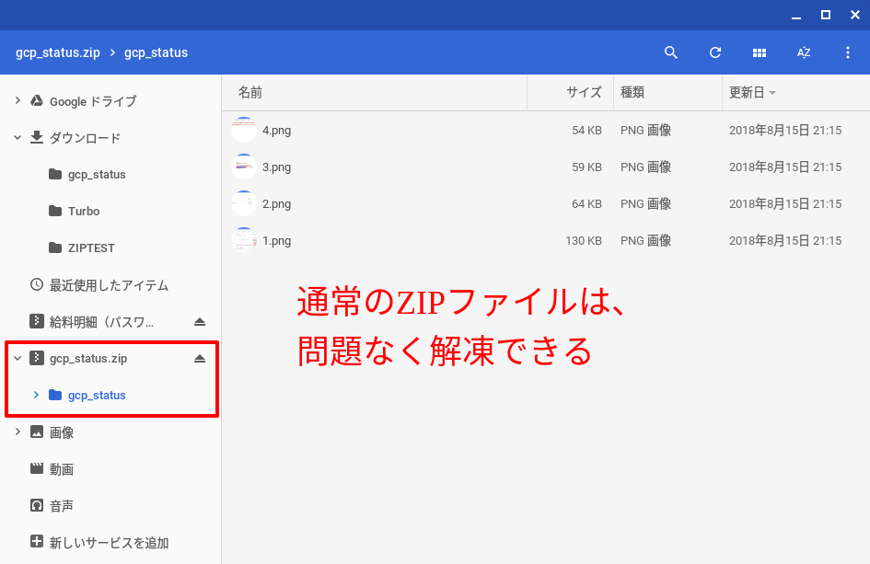This screenshot has height=564, width=870.
Task: Click the Turbo folder icon
Action: [x=55, y=211]
